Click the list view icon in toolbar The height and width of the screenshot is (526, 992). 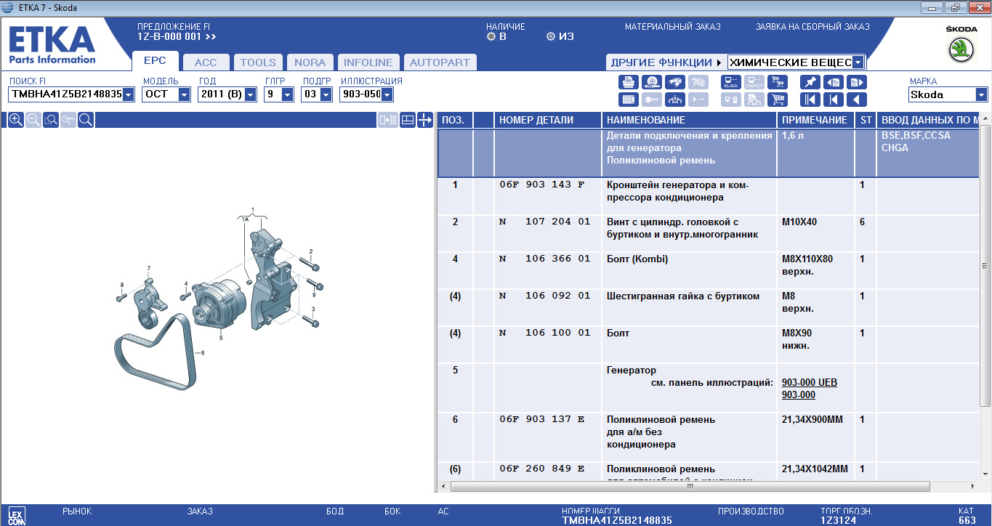[x=629, y=100]
